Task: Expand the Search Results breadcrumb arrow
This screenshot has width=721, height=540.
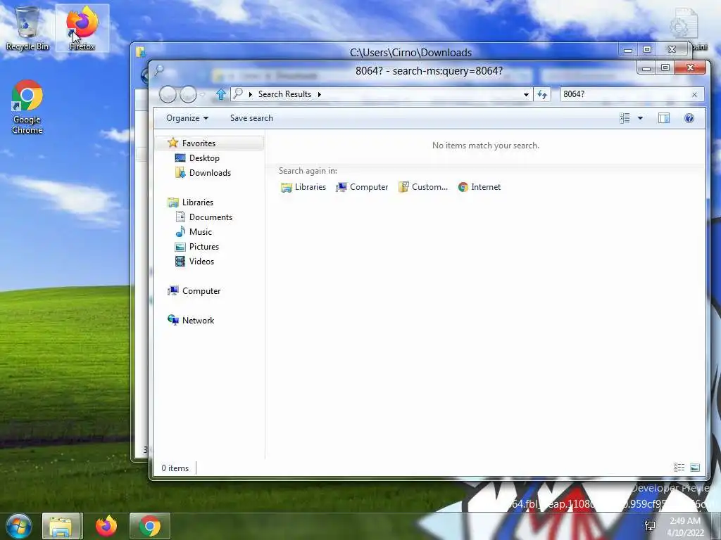Action: 319,95
